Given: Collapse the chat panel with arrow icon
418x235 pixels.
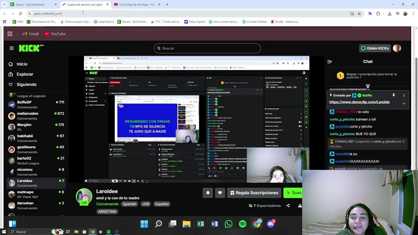Looking at the screenshot, I should click(330, 61).
